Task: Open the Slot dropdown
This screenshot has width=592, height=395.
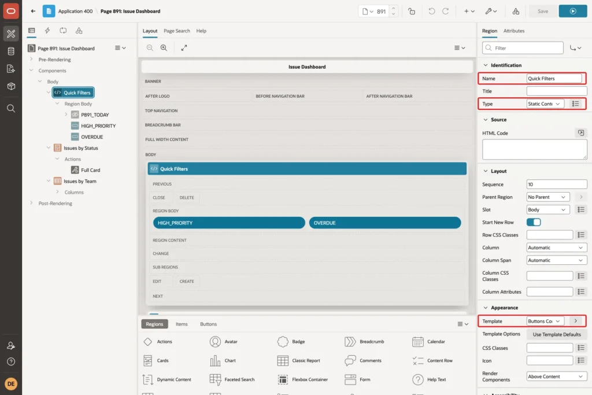Action: (x=548, y=209)
